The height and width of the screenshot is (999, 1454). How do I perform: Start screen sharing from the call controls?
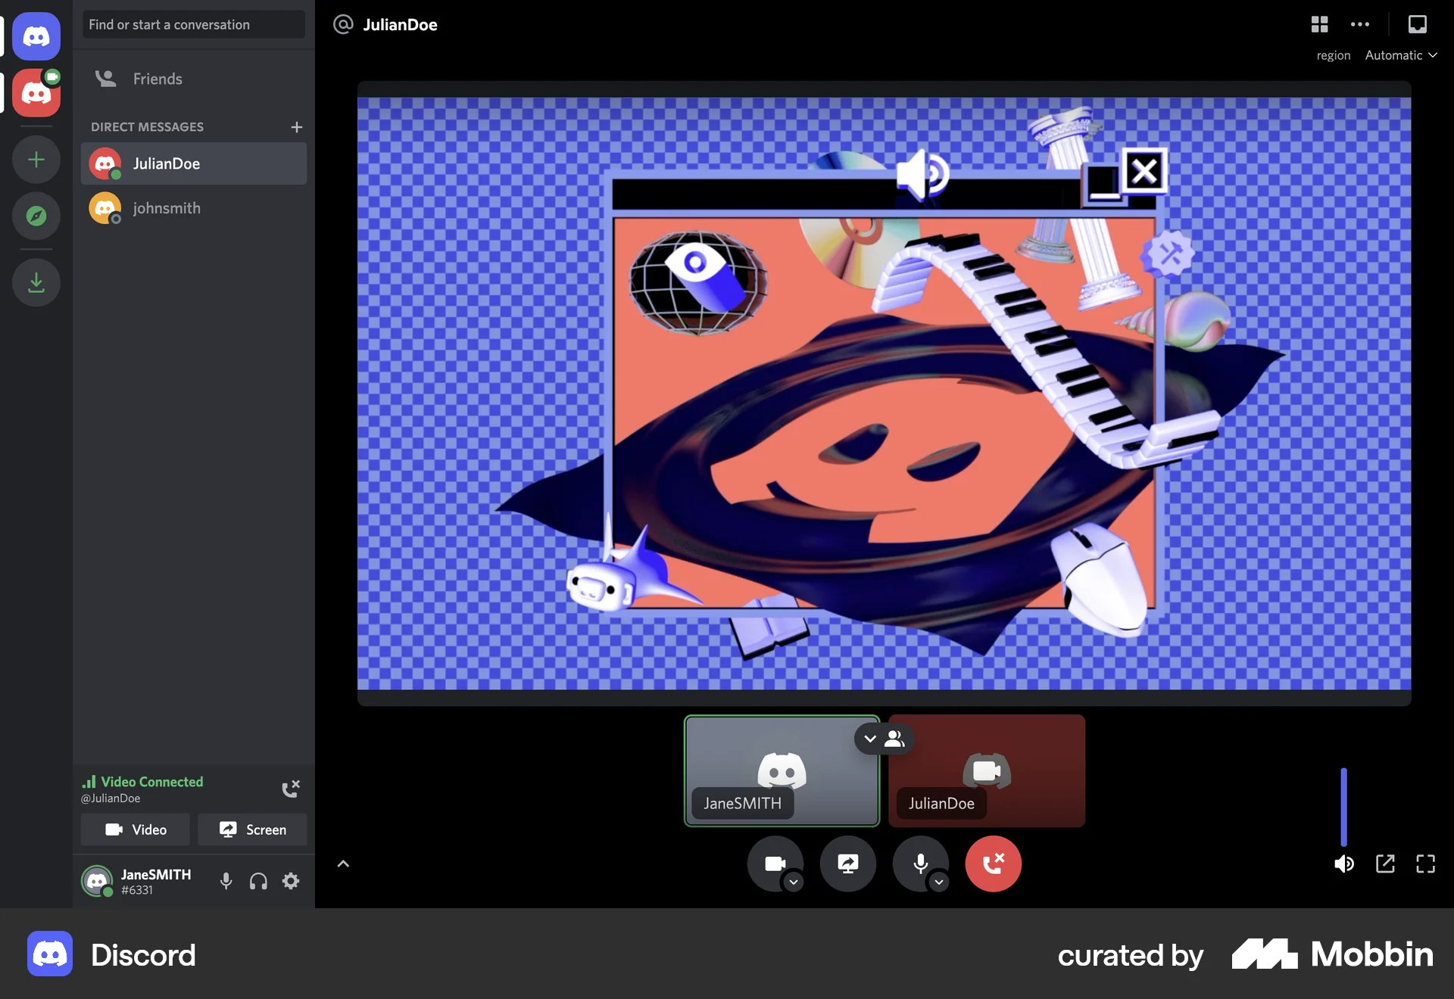tap(847, 864)
